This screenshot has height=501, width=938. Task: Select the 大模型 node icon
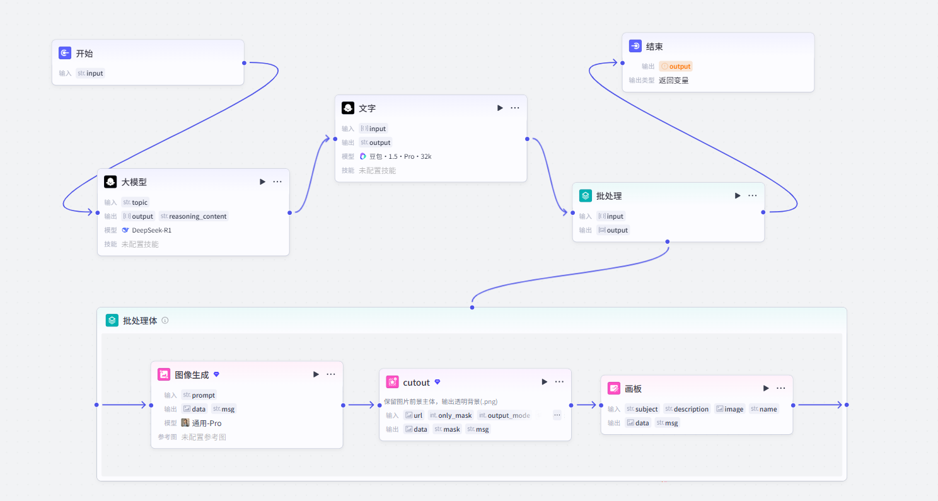click(x=110, y=181)
